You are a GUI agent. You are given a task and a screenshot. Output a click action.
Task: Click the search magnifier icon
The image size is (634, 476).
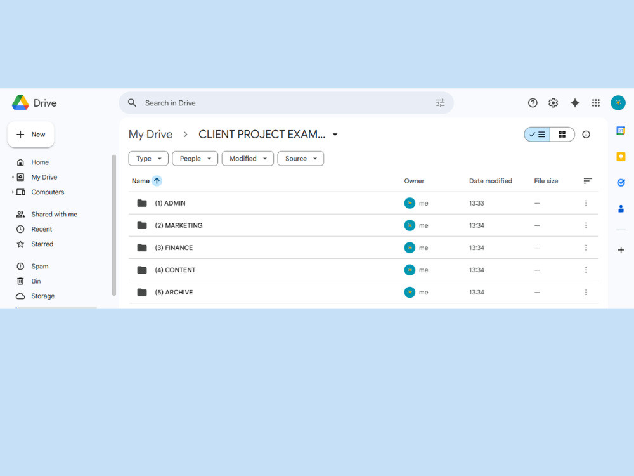click(x=132, y=103)
